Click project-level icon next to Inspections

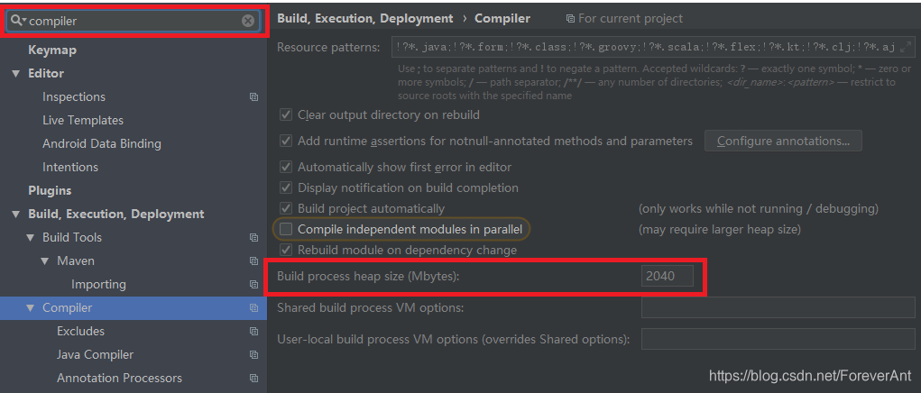[x=253, y=96]
